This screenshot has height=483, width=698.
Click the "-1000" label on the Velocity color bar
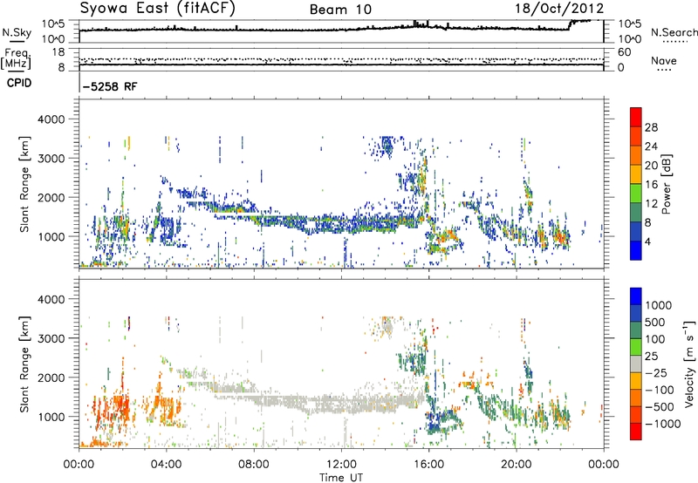[663, 424]
